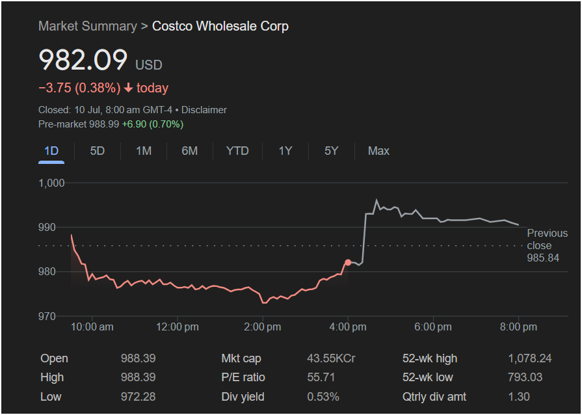Click the High label in stats
582x415 pixels.
(x=52, y=377)
